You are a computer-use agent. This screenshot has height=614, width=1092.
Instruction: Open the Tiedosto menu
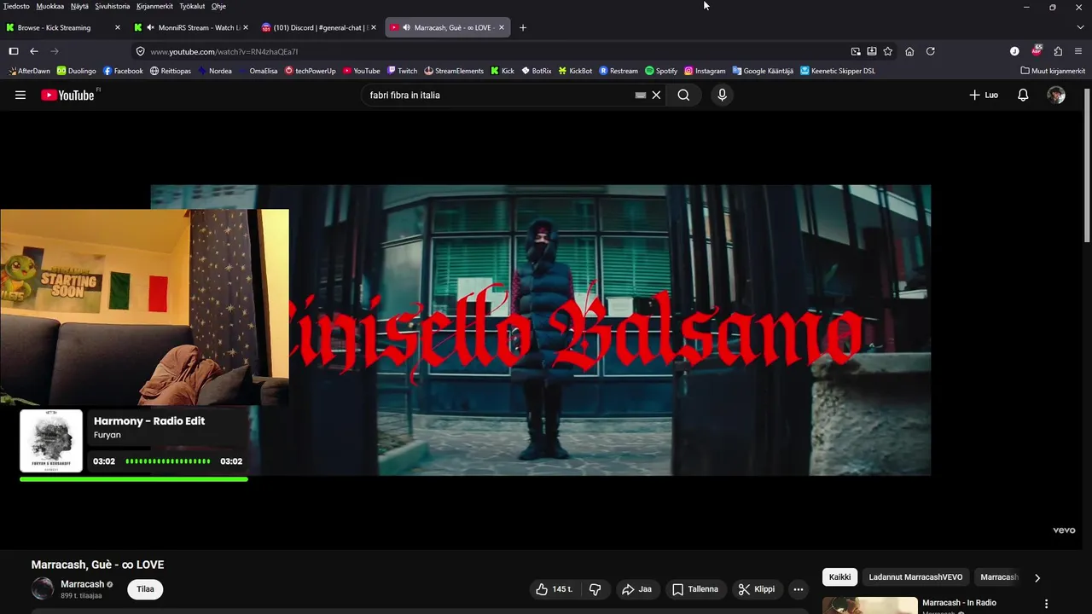pos(16,6)
